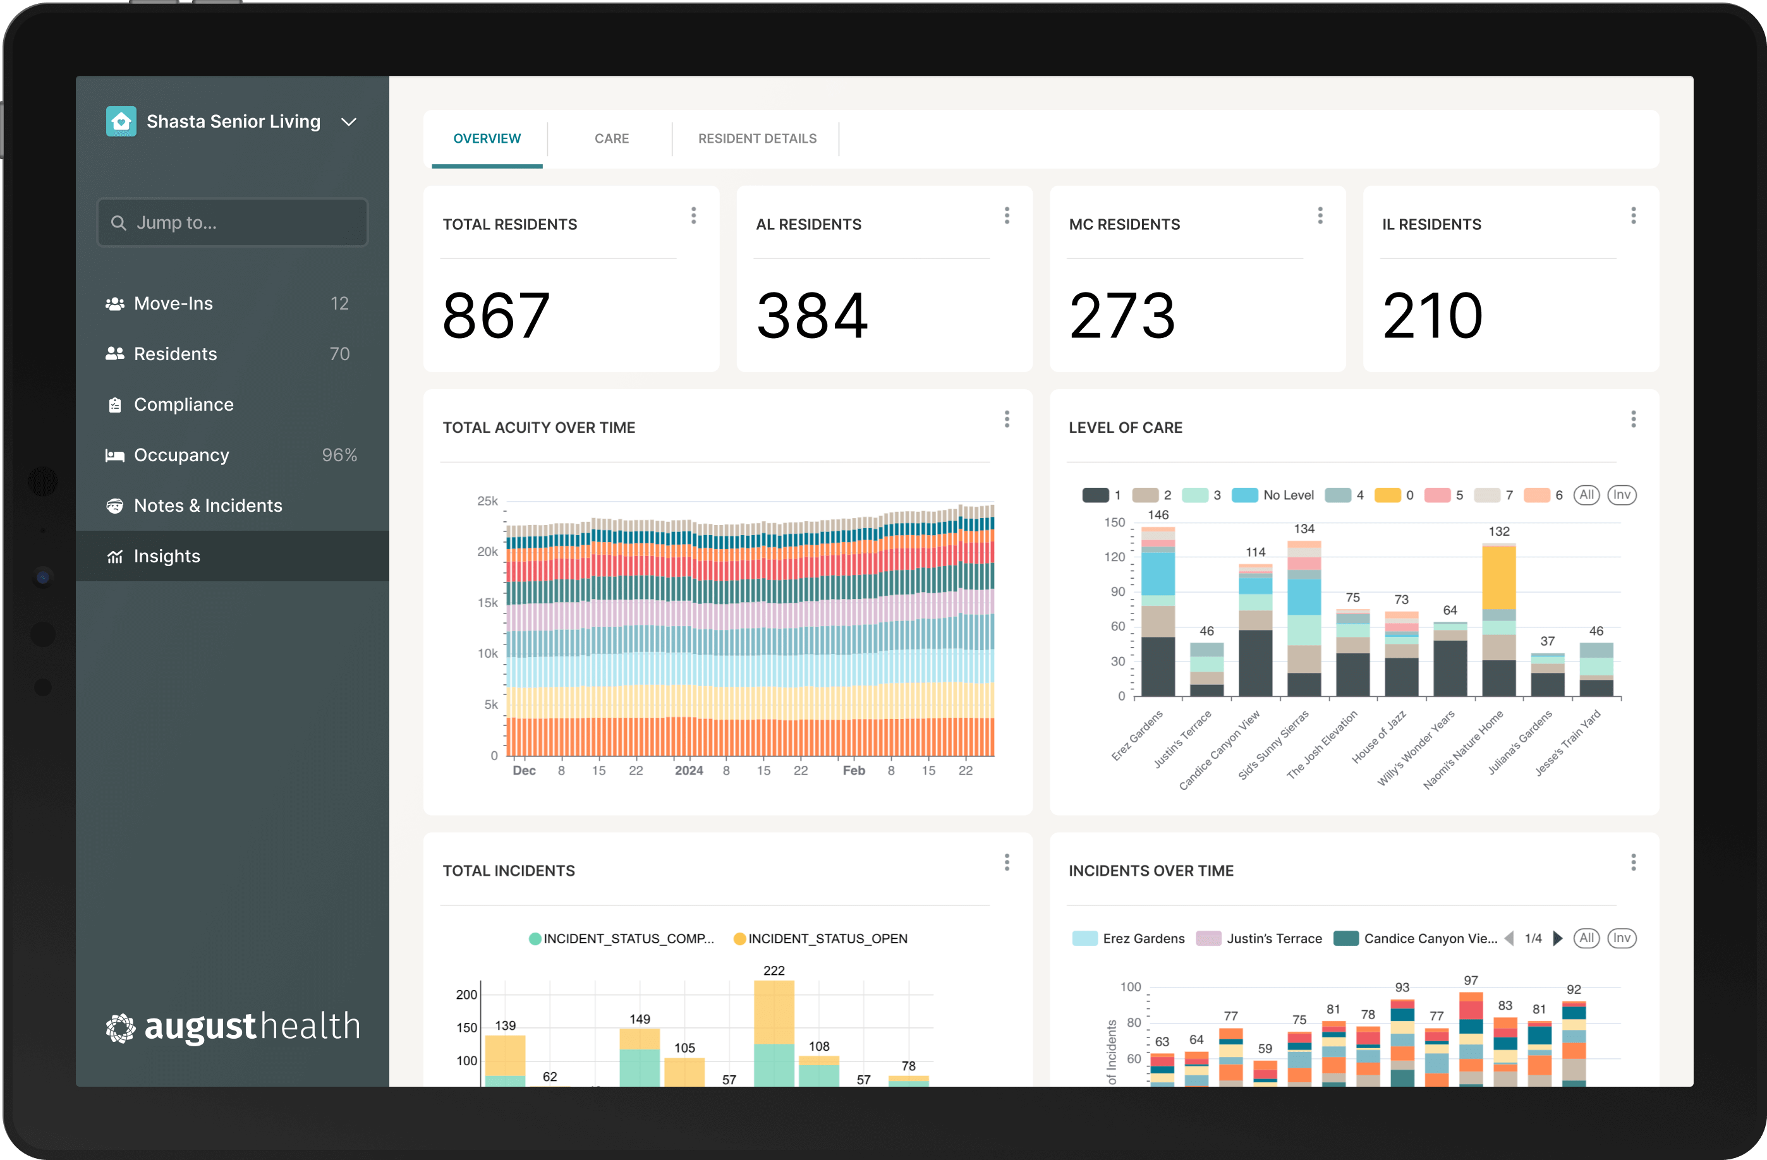Image resolution: width=1767 pixels, height=1160 pixels.
Task: Click the Compliance clipboard icon
Action: tap(115, 404)
